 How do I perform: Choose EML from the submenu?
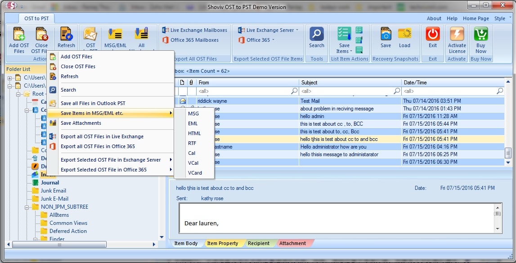[194, 123]
